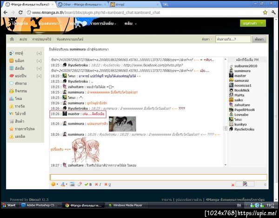Viewport: 279px width, 218px height.
Task: Switch to Windows Media Player taskbar item
Action: coord(126,205)
